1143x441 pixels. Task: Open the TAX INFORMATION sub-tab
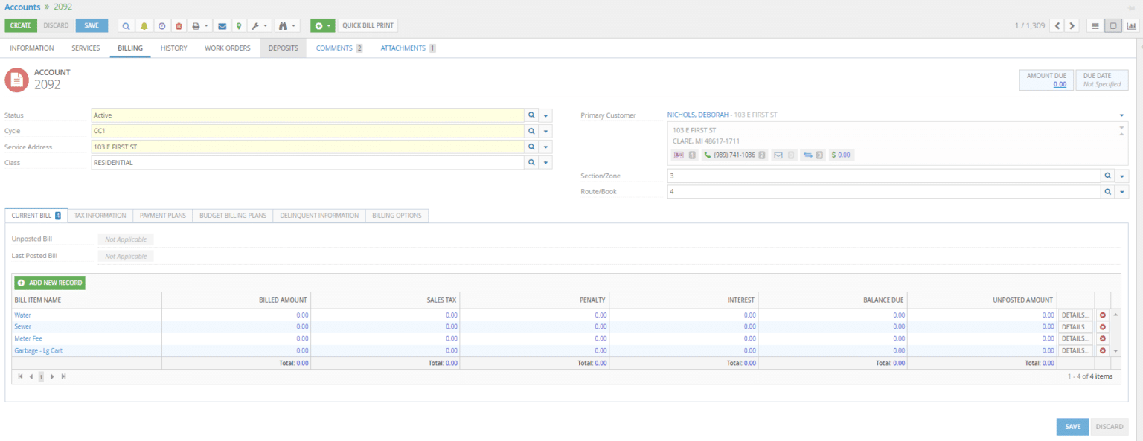pyautogui.click(x=100, y=215)
